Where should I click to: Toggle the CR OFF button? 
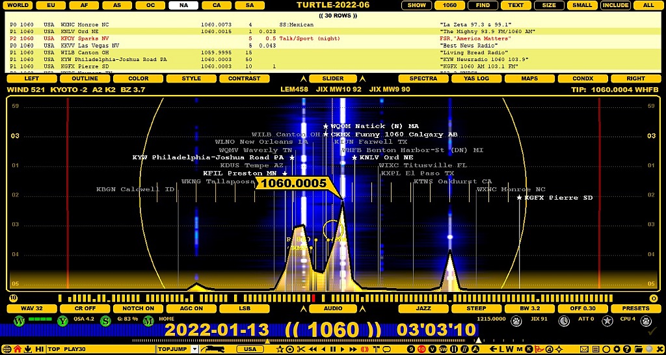[85, 308]
